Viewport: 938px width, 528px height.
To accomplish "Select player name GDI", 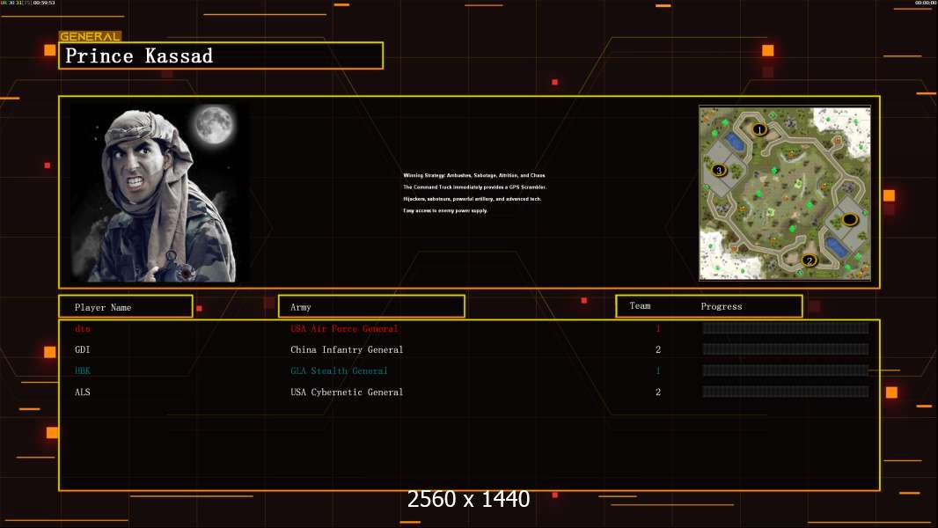I will point(82,349).
